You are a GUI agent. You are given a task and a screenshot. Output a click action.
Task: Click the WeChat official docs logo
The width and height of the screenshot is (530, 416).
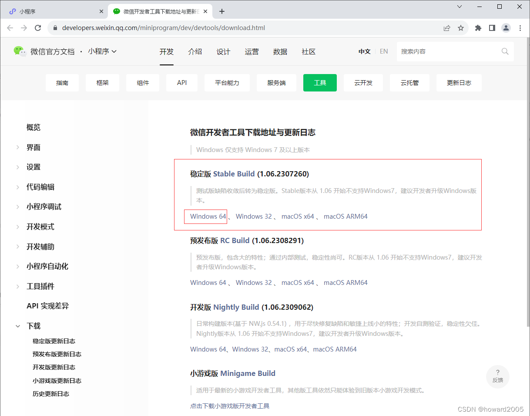coord(20,51)
